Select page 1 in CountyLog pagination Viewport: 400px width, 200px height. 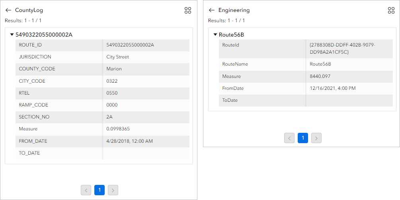[x=100, y=190]
